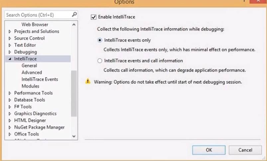Open the General IntelliTrace page
This screenshot has width=267, height=161.
(29, 66)
